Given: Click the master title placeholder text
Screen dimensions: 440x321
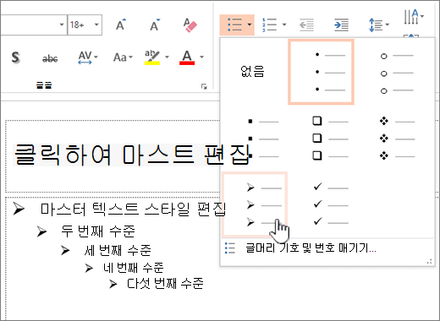Looking at the screenshot, I should [132, 155].
